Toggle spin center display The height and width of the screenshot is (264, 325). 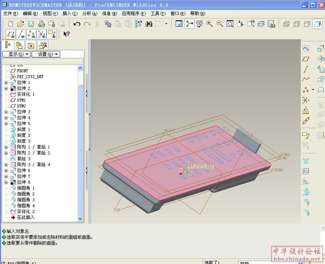tap(189, 24)
